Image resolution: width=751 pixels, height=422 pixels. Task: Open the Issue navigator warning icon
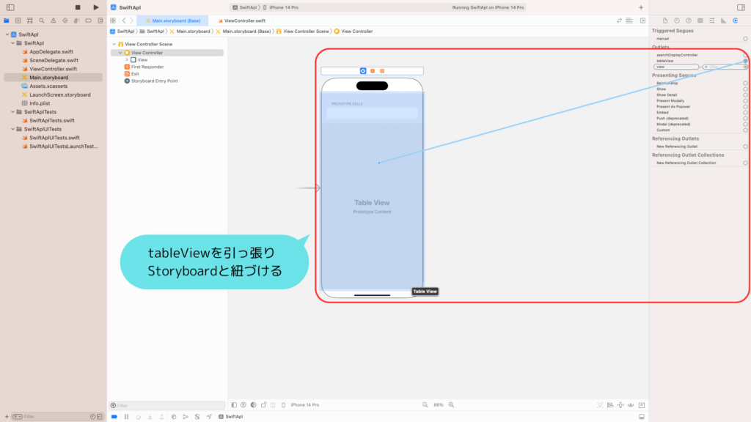point(53,21)
